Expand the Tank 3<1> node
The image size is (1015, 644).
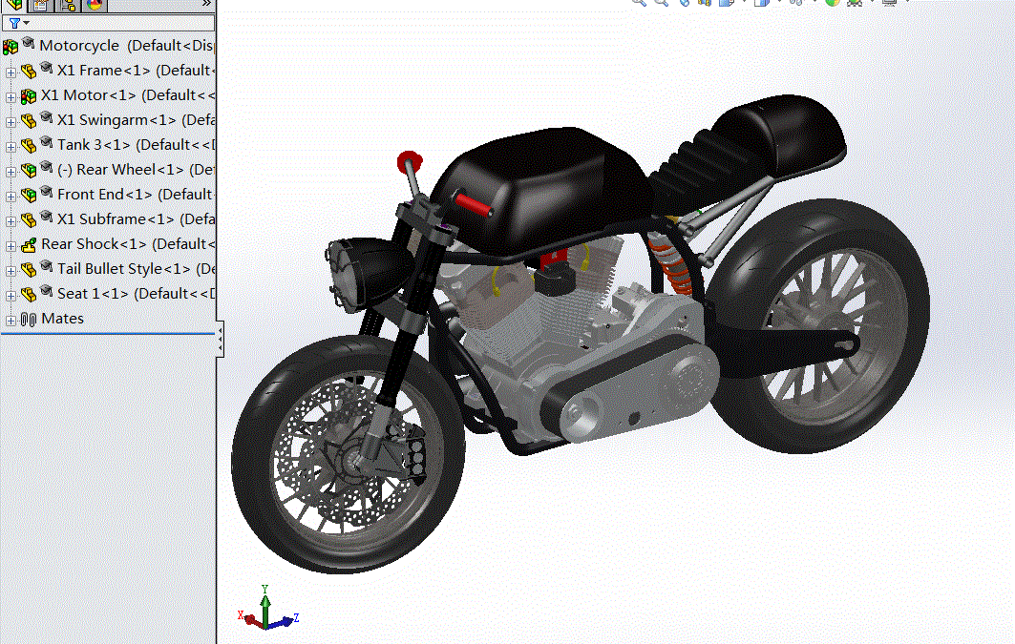click(11, 147)
